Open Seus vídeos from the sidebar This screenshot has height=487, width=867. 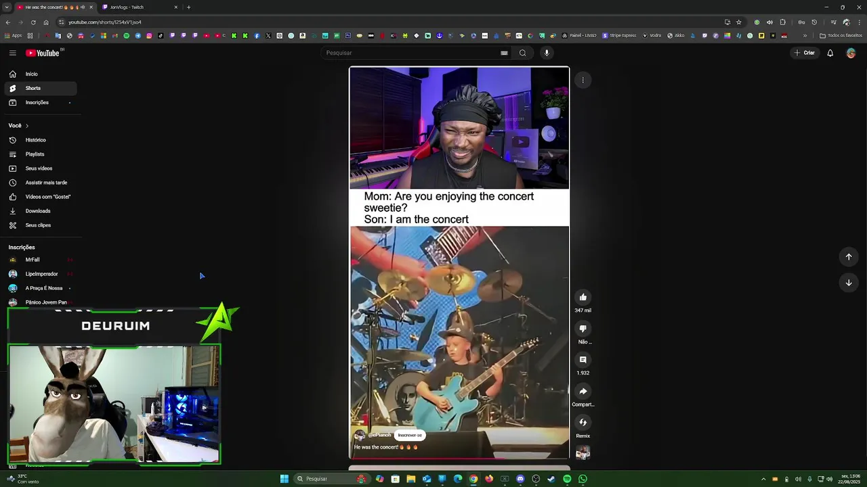click(x=41, y=168)
